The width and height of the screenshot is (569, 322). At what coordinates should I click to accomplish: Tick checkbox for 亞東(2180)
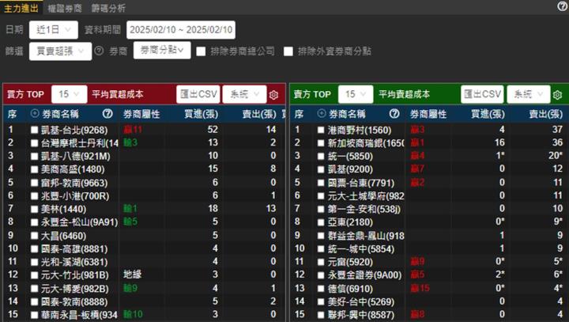coord(321,222)
